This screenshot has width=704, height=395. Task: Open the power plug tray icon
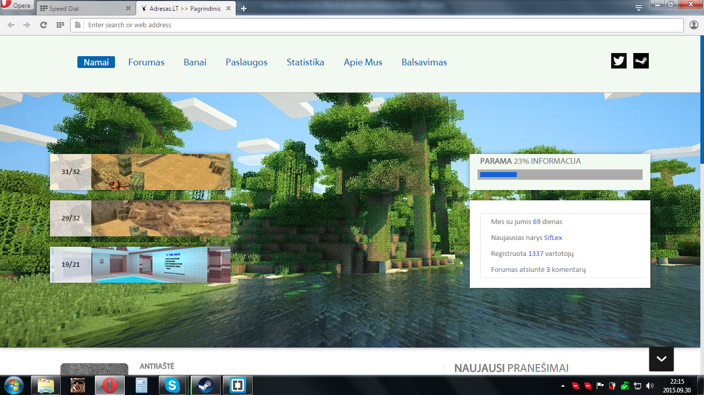[x=613, y=385]
